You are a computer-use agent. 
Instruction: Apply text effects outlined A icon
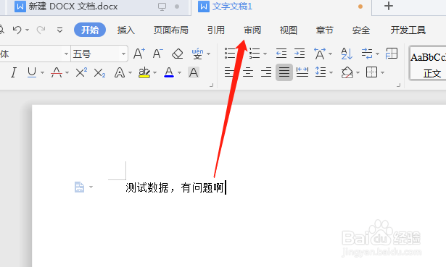[x=120, y=72]
